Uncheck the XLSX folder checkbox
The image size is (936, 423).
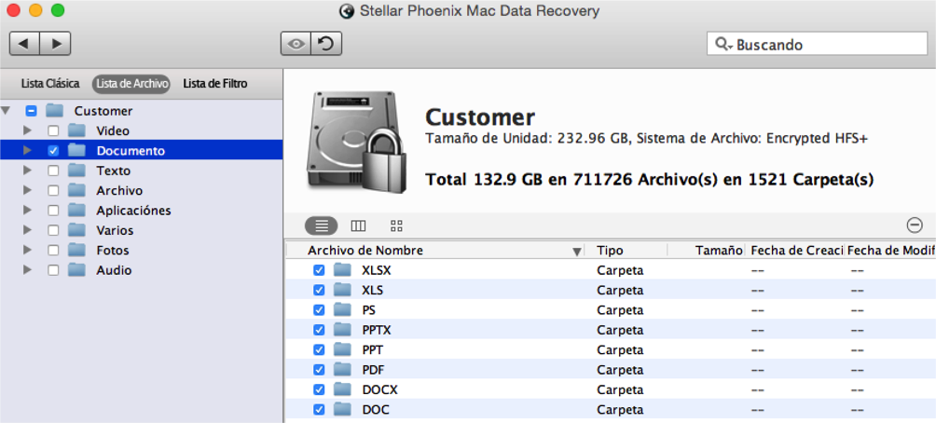click(319, 270)
